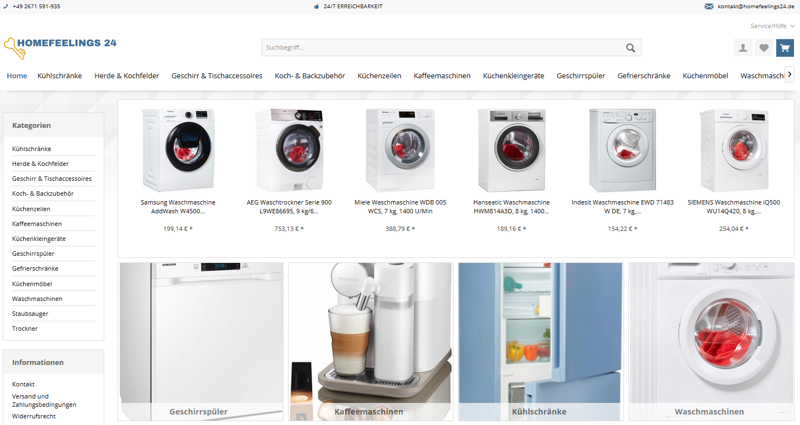Open the Kontakt information link
This screenshot has height=425, width=800.
tap(23, 384)
